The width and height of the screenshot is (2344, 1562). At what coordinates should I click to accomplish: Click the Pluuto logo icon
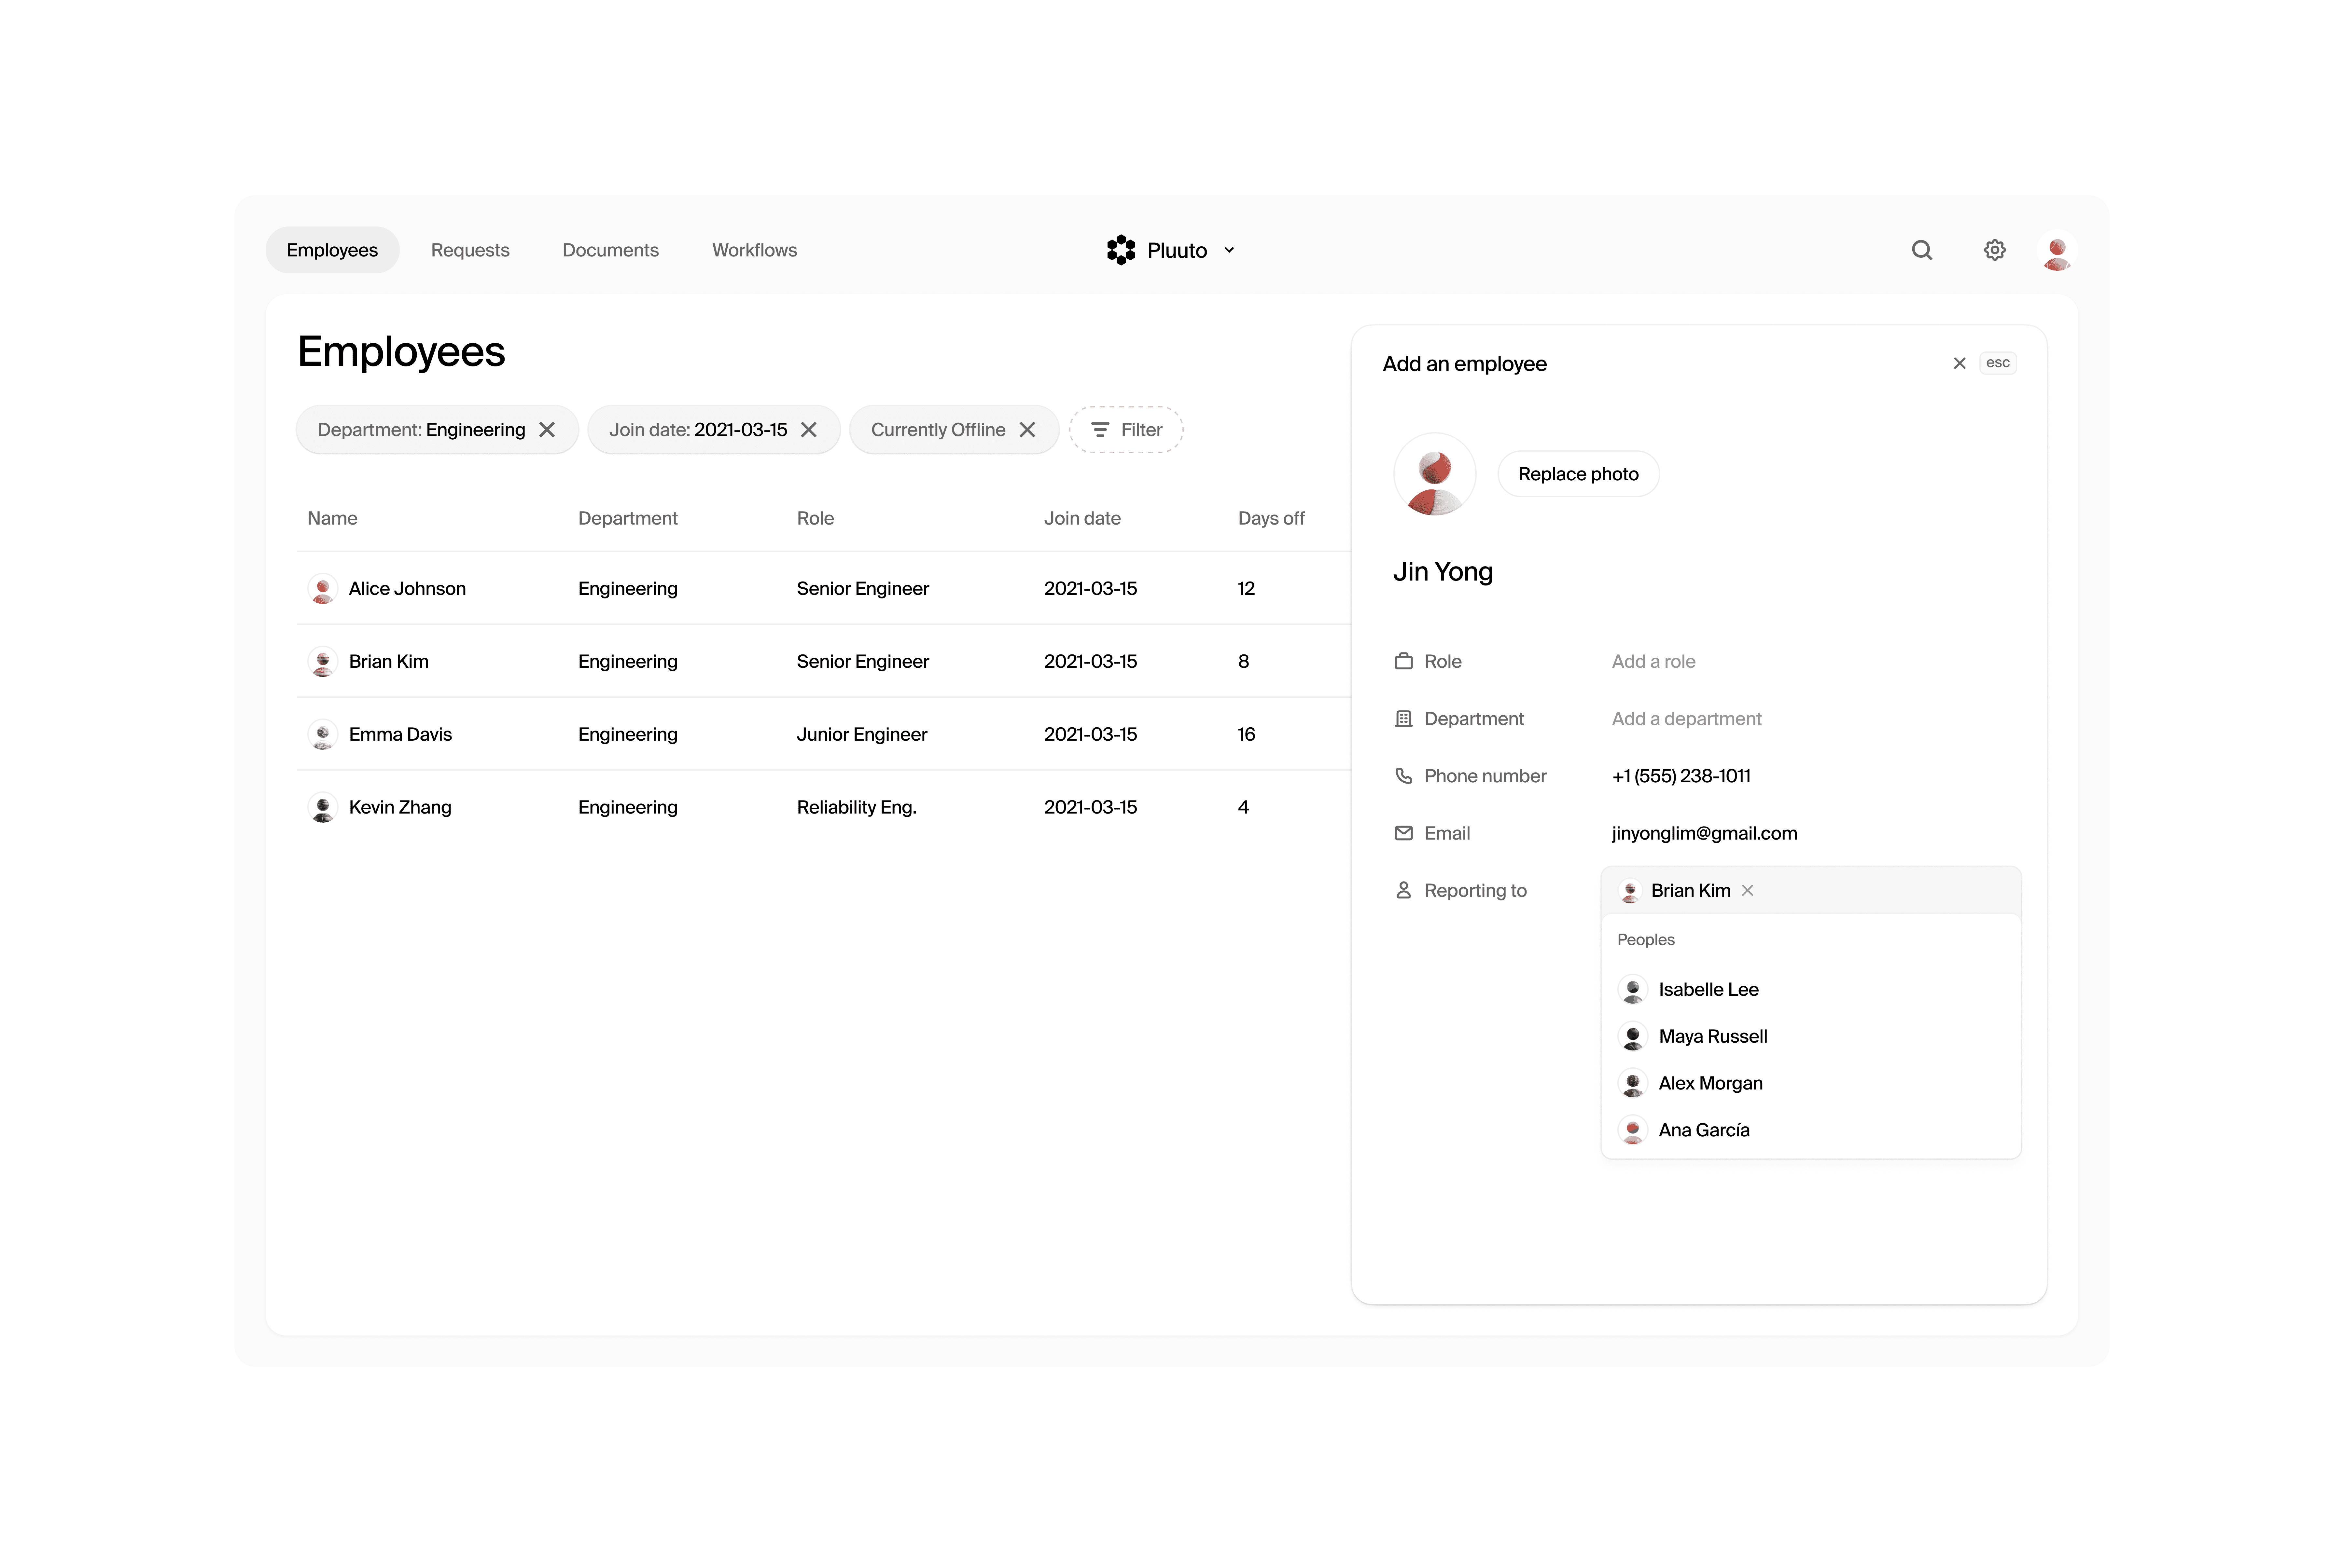[x=1121, y=250]
